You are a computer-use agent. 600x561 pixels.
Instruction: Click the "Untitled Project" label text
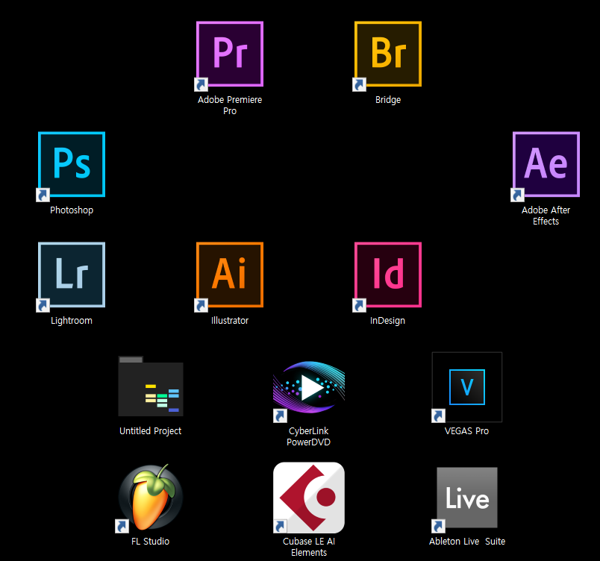coord(151,431)
